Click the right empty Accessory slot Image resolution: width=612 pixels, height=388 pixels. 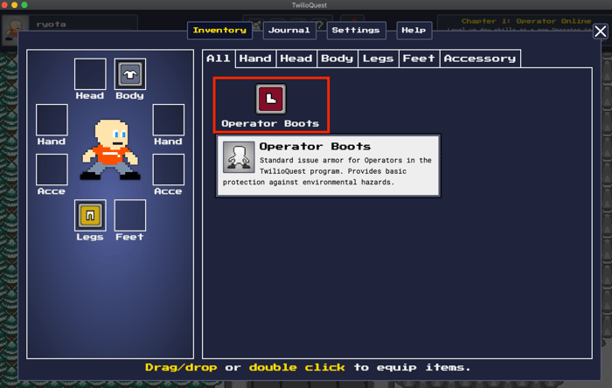pos(169,170)
